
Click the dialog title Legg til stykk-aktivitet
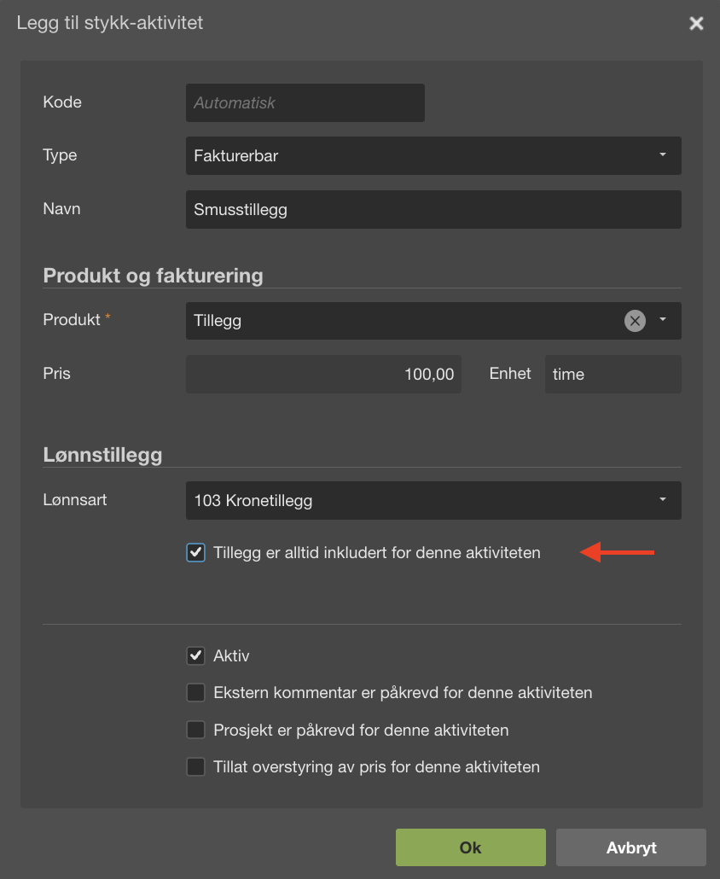pos(110,23)
